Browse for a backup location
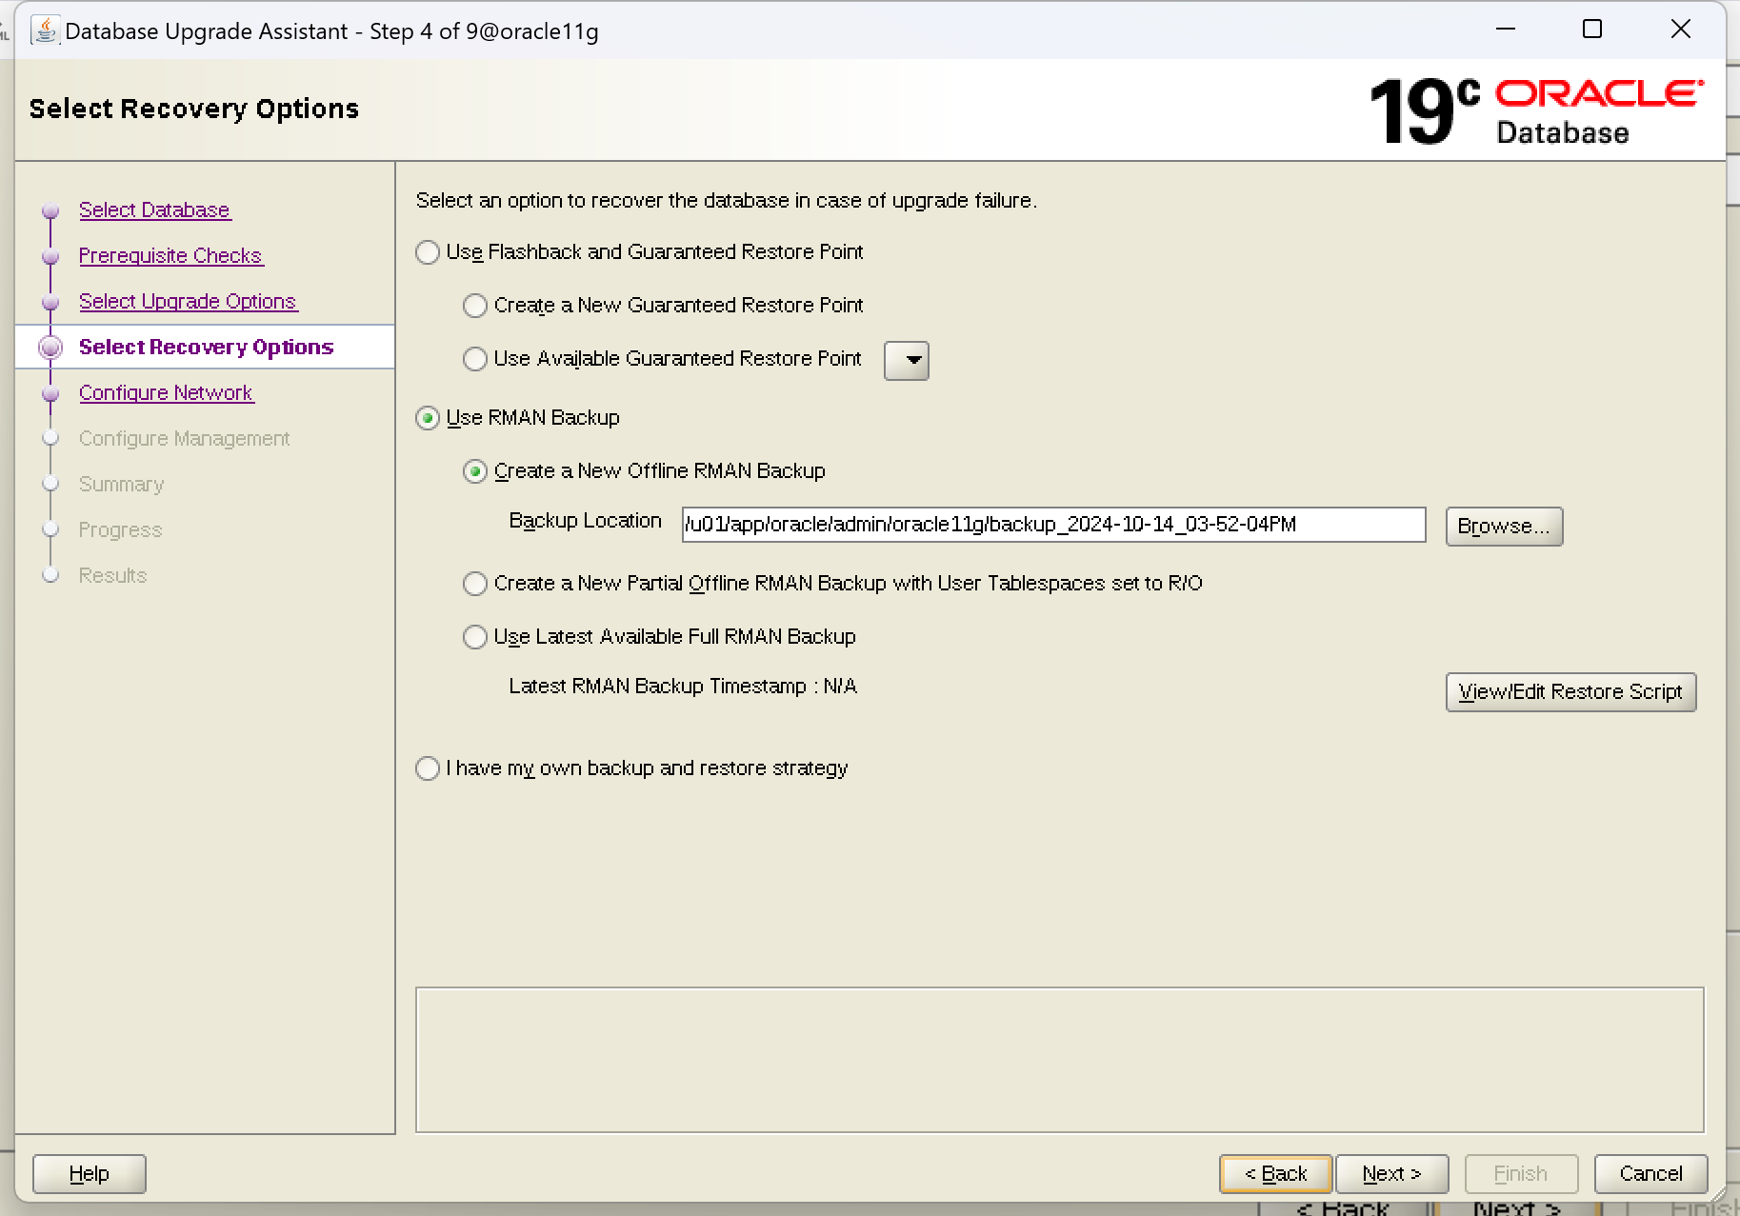 pos(1504,527)
